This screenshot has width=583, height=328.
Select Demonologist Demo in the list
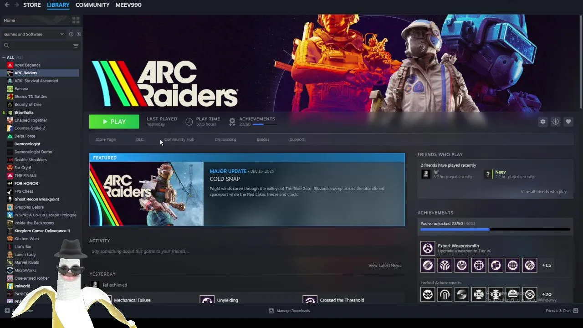(33, 152)
